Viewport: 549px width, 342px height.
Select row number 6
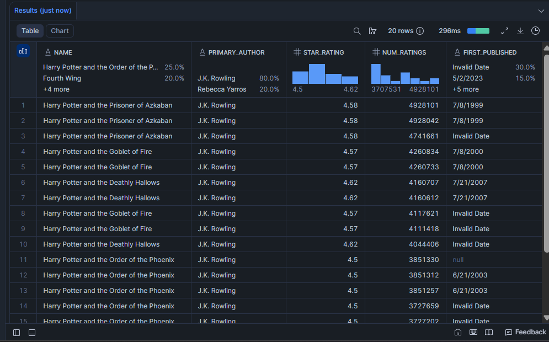23,183
